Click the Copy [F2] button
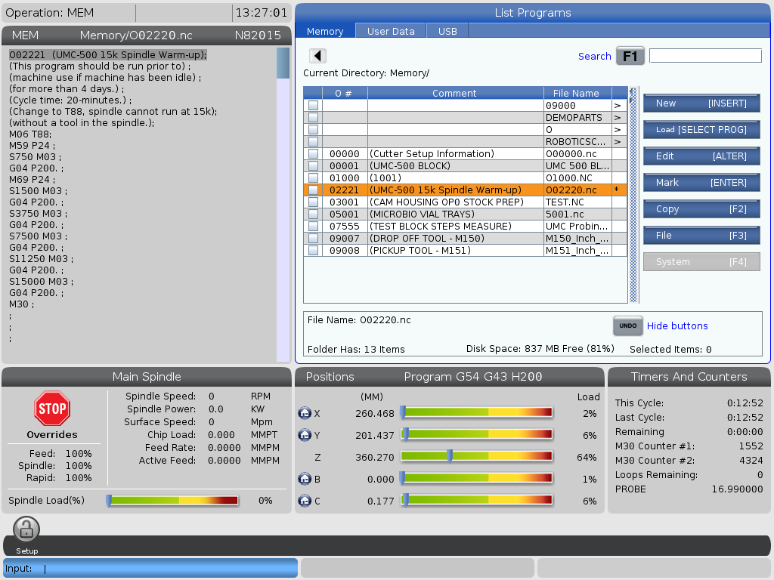Viewport: 774px width, 580px height. point(701,209)
